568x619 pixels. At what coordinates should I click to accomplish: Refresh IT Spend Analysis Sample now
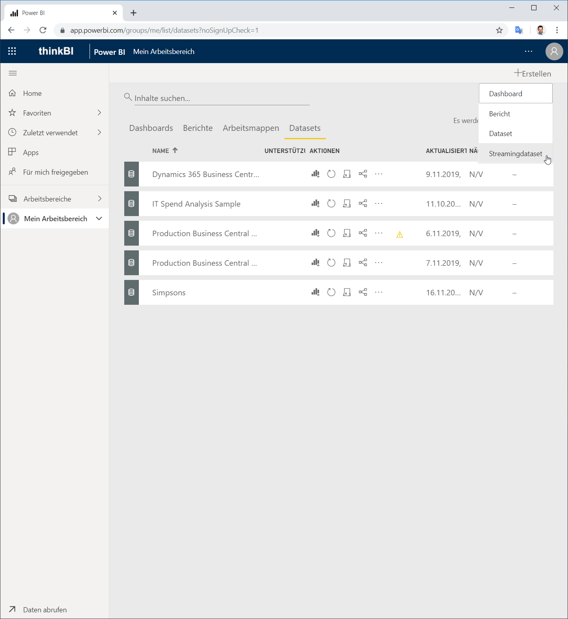click(x=331, y=203)
